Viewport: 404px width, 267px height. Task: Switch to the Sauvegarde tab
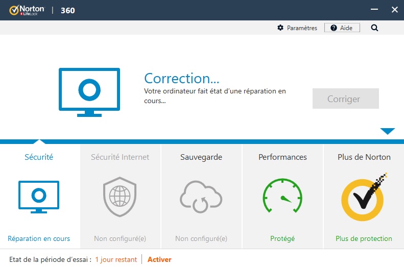201,196
